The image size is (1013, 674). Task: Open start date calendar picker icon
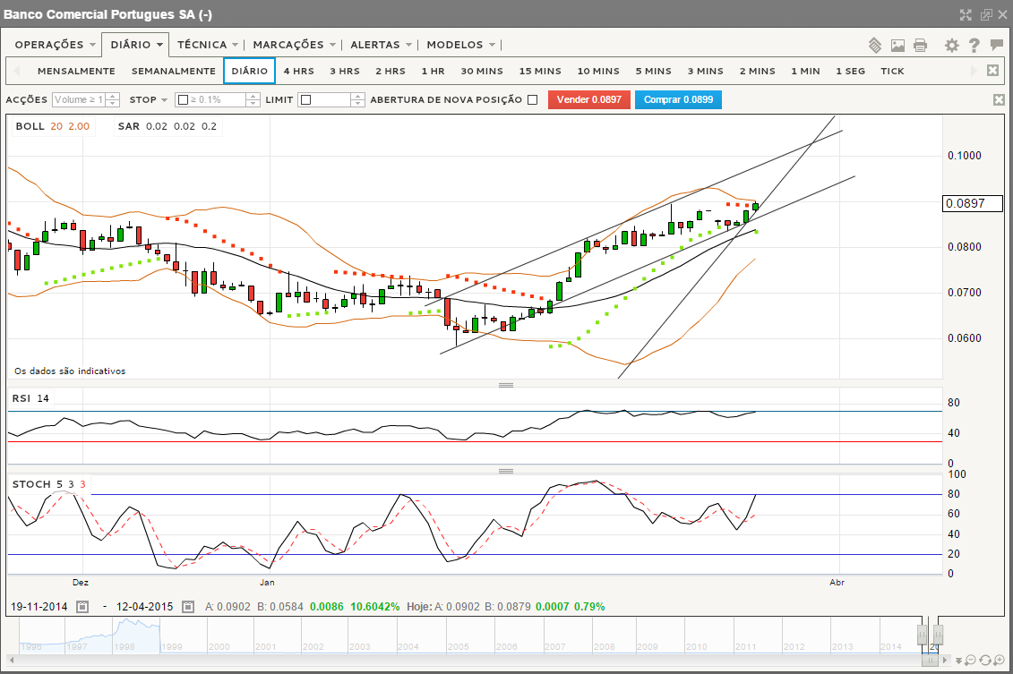[82, 607]
